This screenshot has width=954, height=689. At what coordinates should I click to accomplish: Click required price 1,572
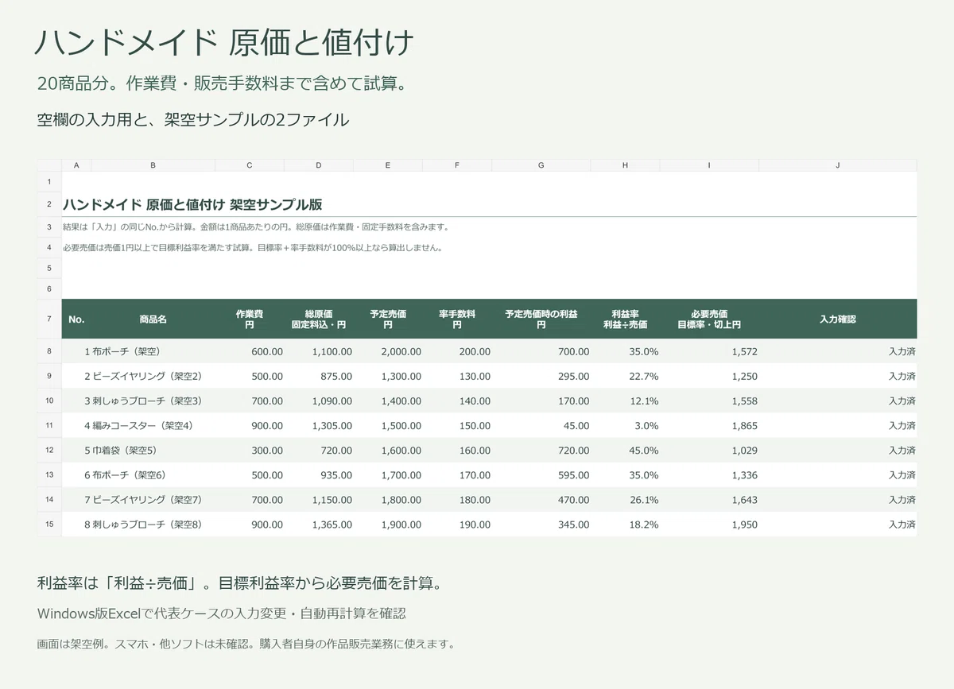click(x=745, y=351)
